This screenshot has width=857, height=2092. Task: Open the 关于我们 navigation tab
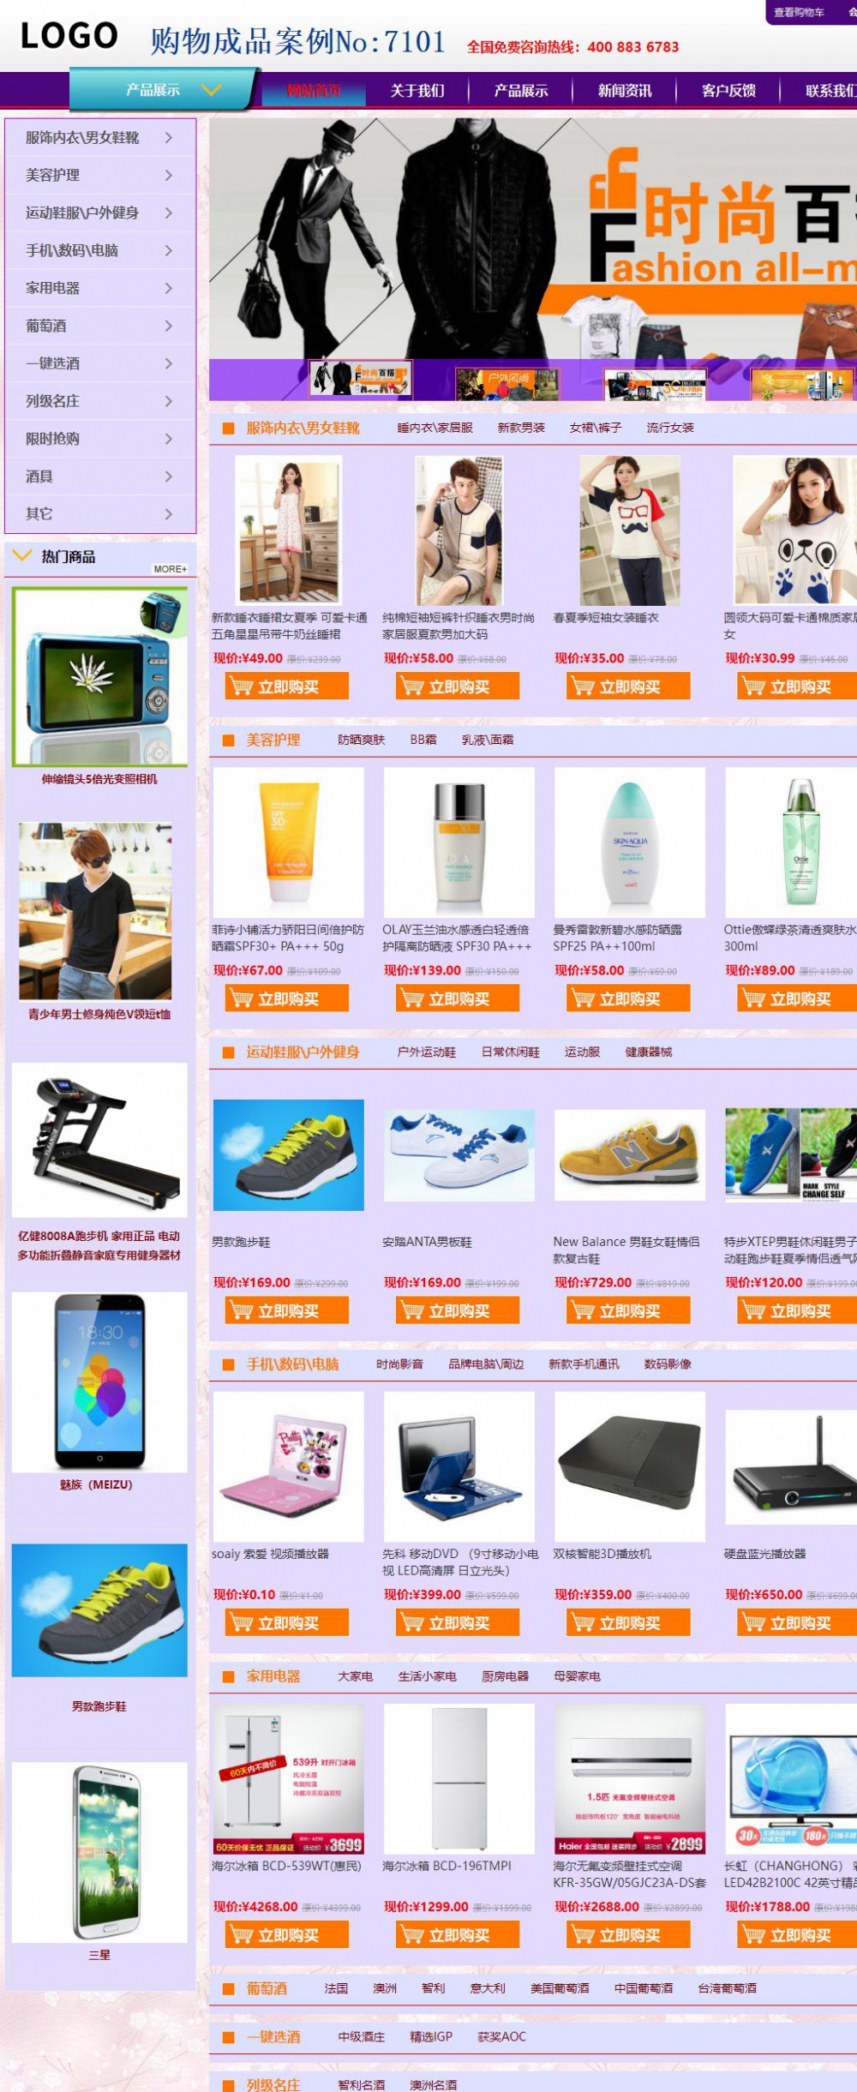coord(417,91)
